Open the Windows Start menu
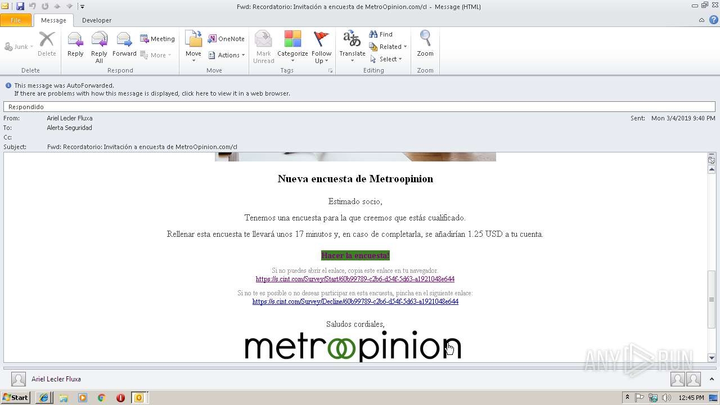This screenshot has width=720, height=405. 15,398
